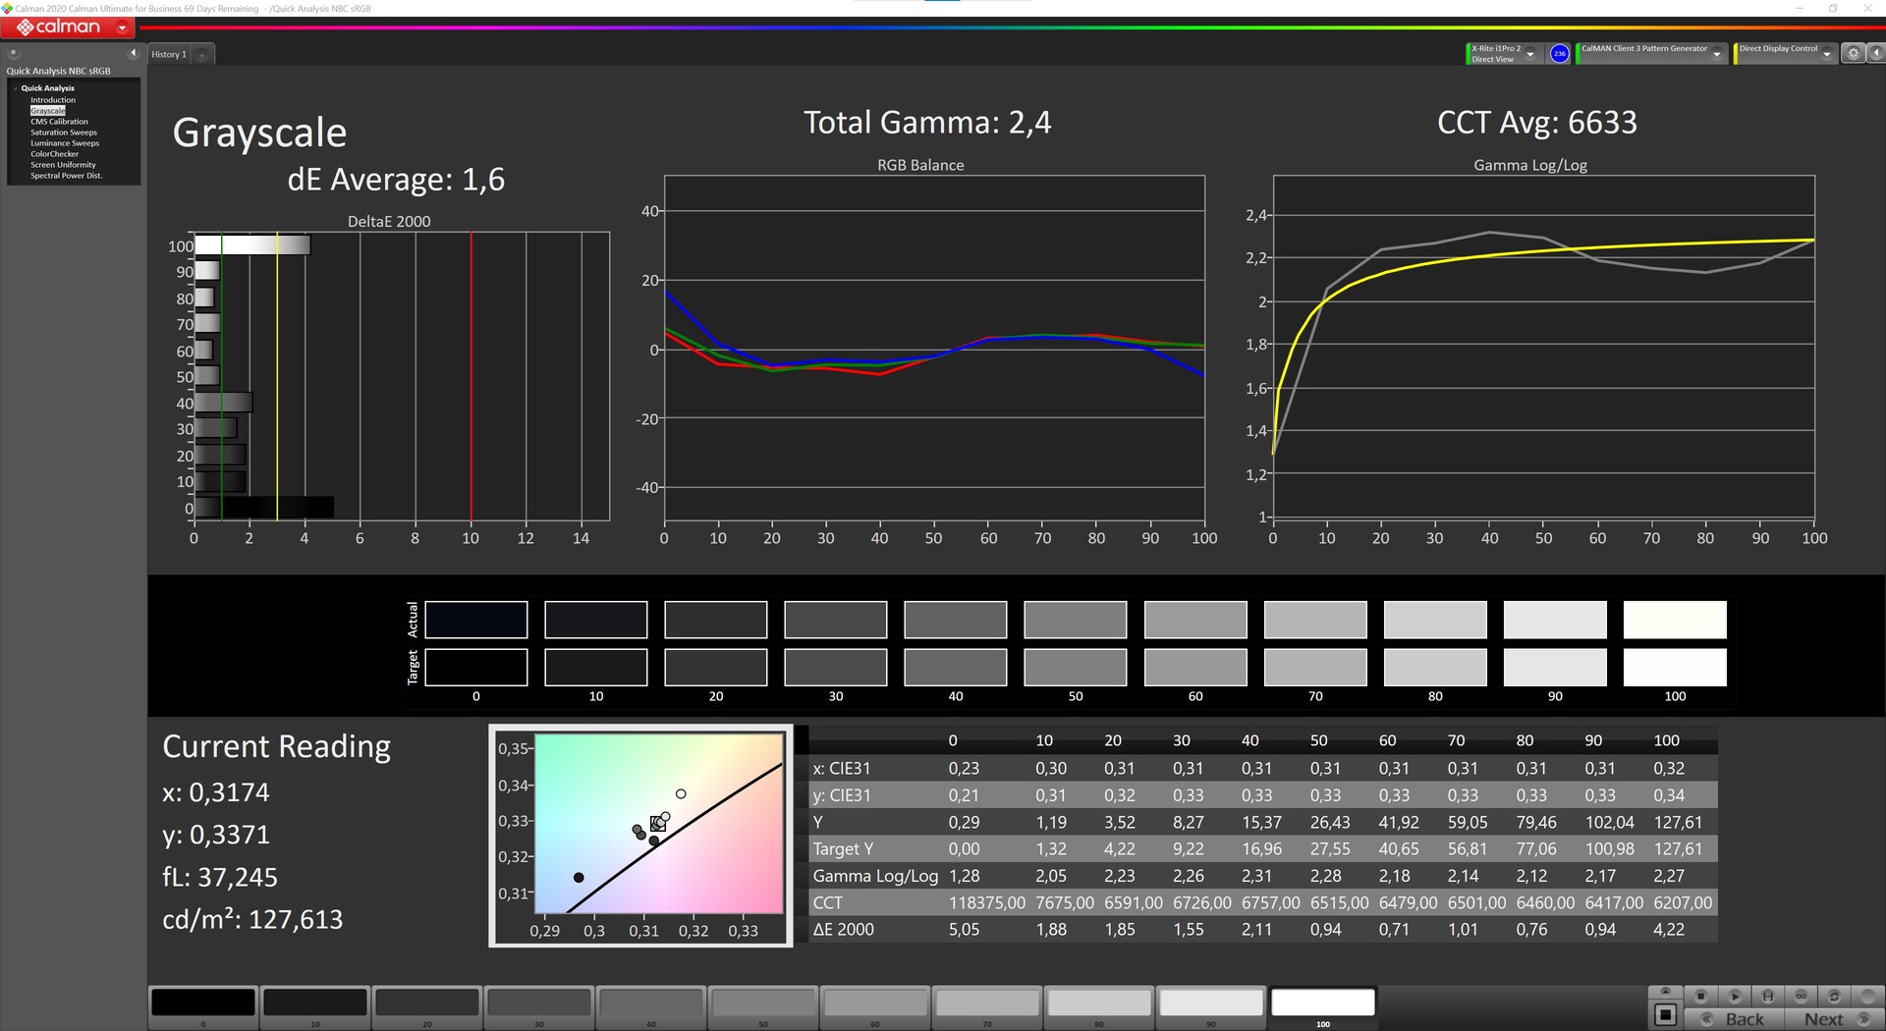Open the X-Rite i1Pro 2 meter dropdown
Viewport: 1886px width, 1031px height.
tap(1529, 54)
